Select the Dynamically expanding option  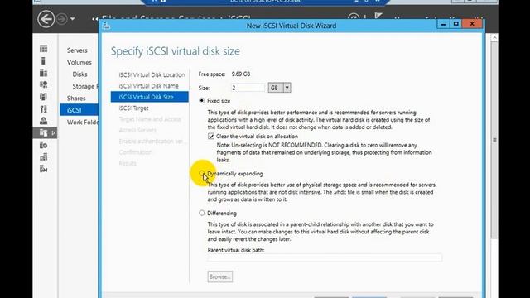[x=202, y=173]
